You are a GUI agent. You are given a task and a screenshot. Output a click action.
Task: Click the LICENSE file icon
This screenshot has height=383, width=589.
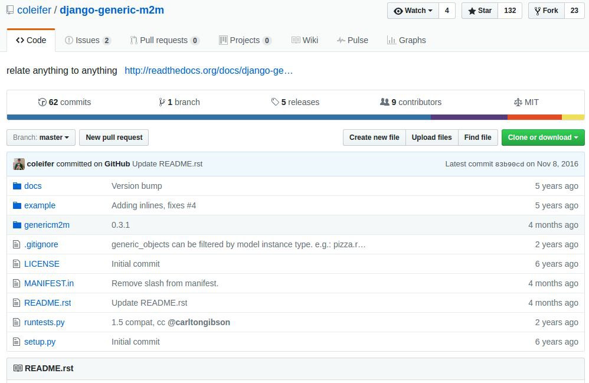(x=17, y=264)
